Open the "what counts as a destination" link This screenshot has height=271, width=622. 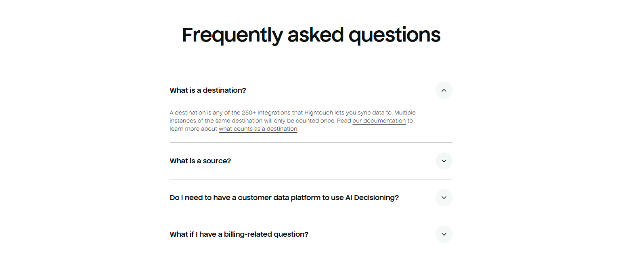pyautogui.click(x=258, y=129)
